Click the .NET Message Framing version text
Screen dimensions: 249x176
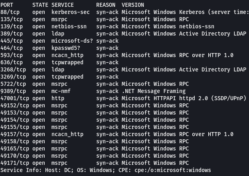click(154, 91)
